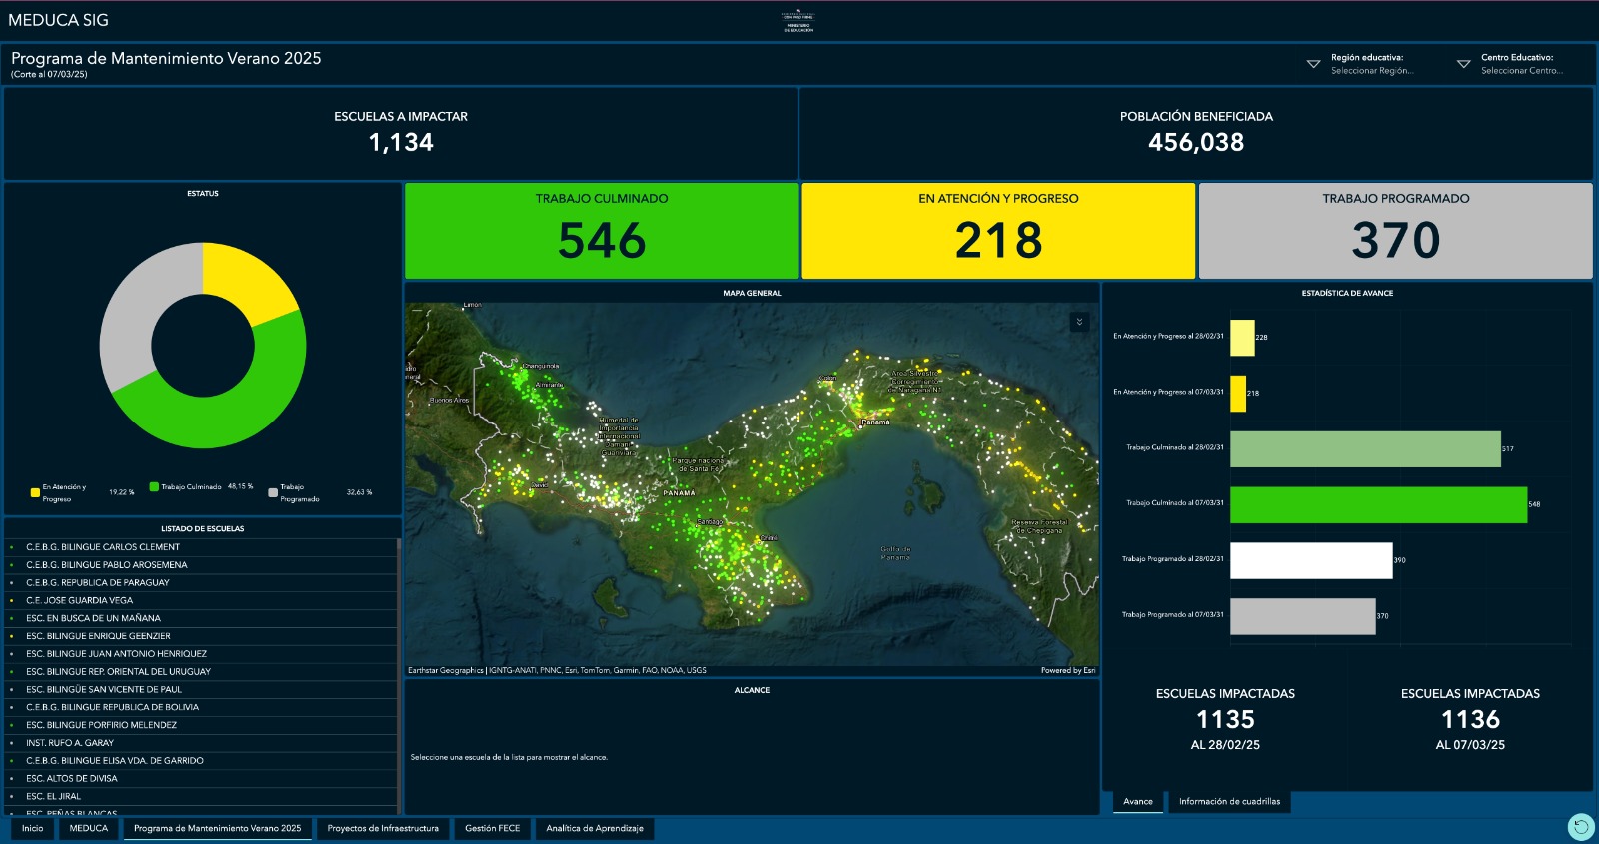Select C.E.B.G. BILINGUE ELISA VDA. DE GARRIDO row

201,761
